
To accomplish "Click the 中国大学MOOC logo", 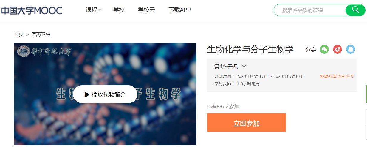I will click(x=32, y=10).
